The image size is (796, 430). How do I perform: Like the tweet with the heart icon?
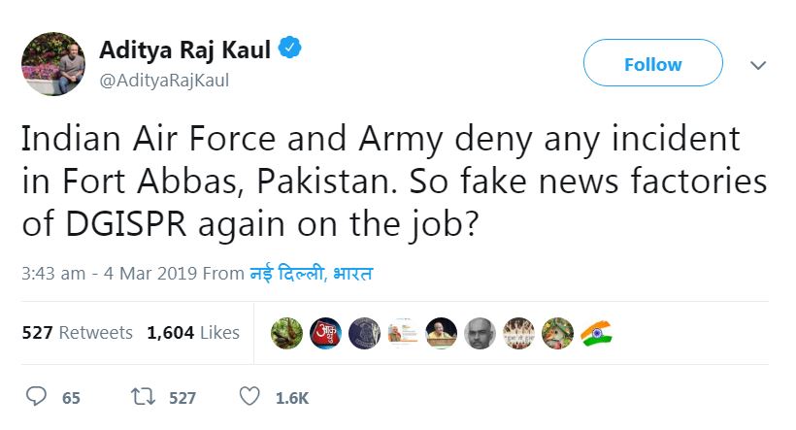tap(249, 397)
